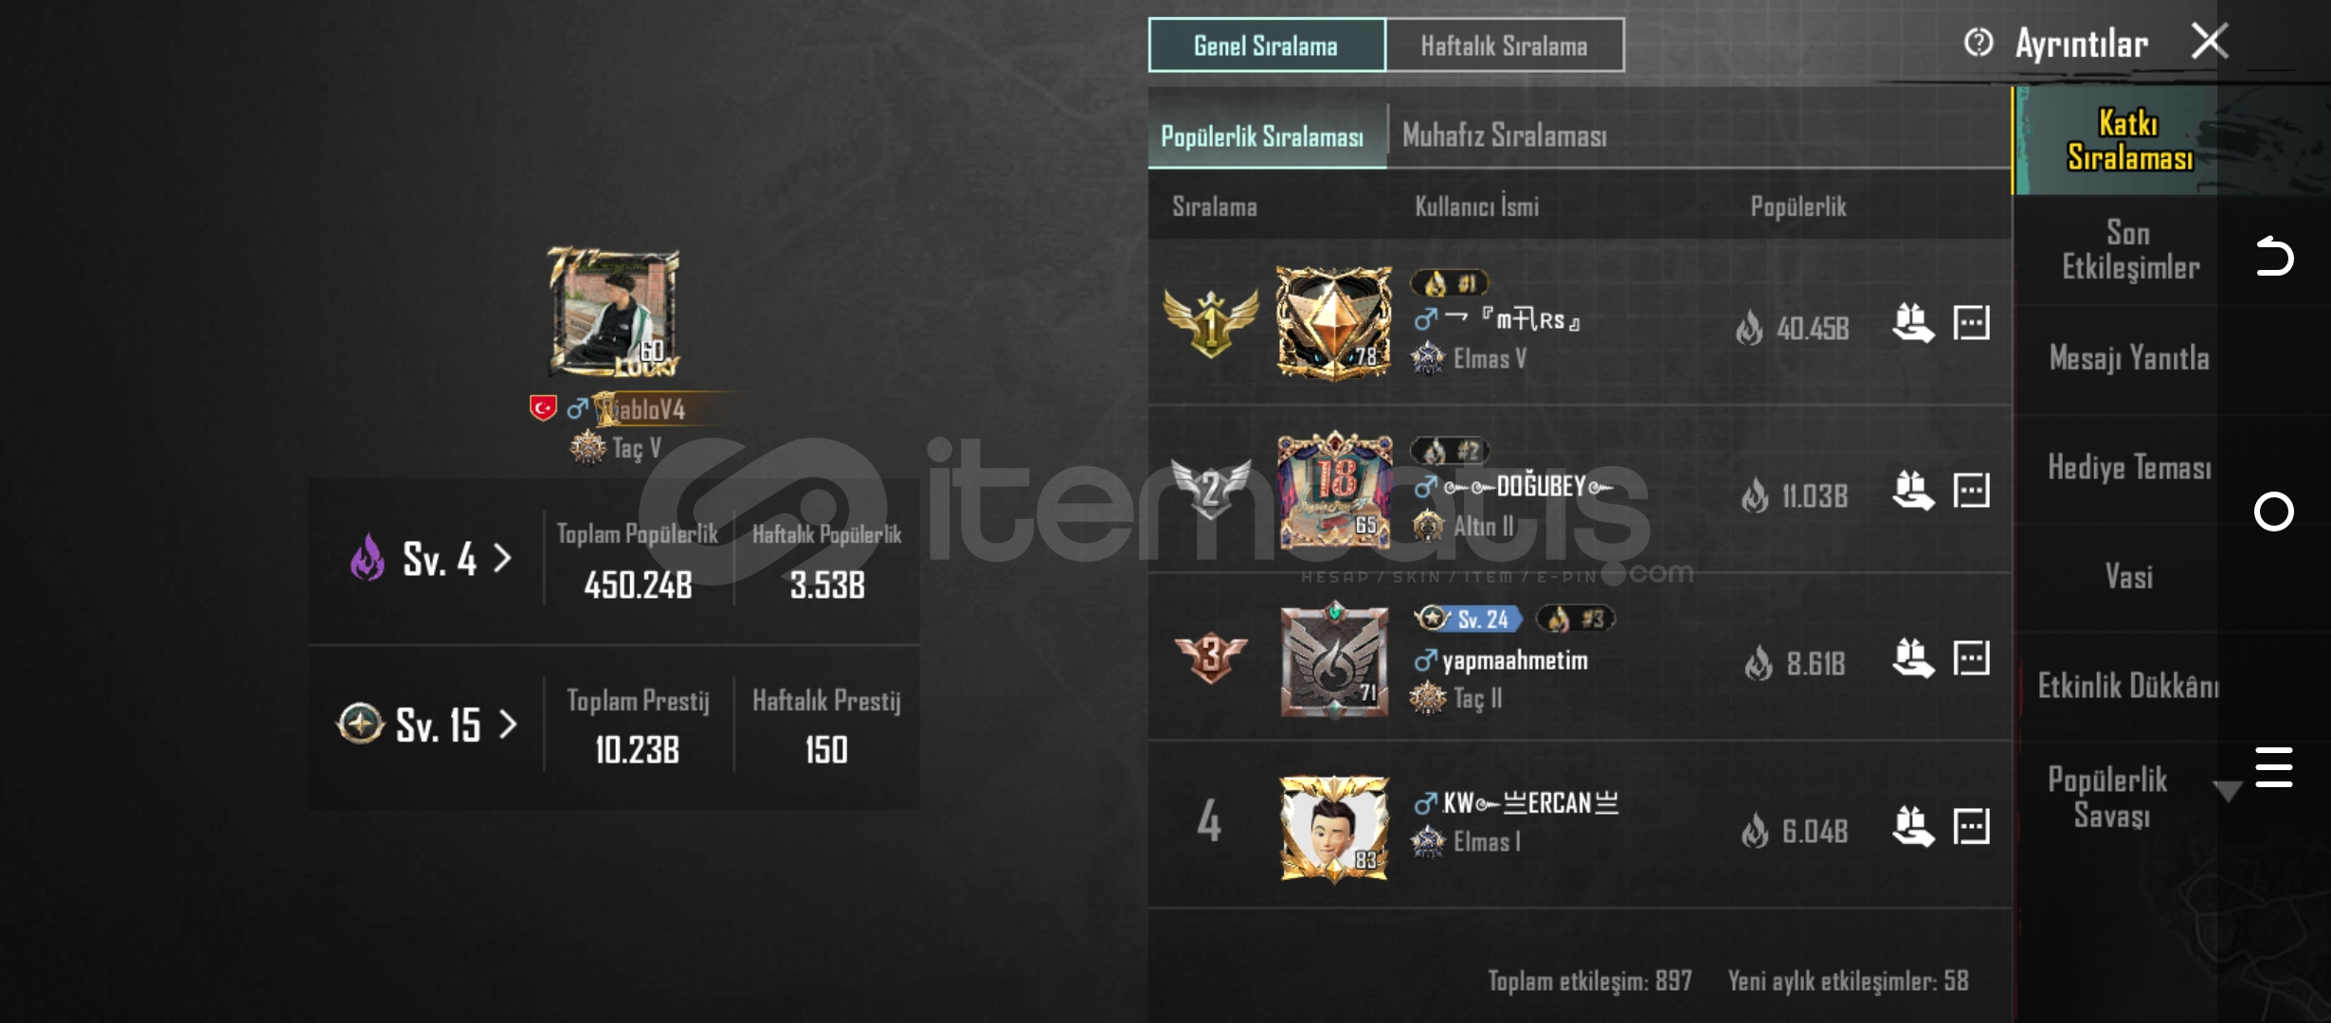
Task: View the DiabloV4 profile avatar
Action: click(x=614, y=313)
